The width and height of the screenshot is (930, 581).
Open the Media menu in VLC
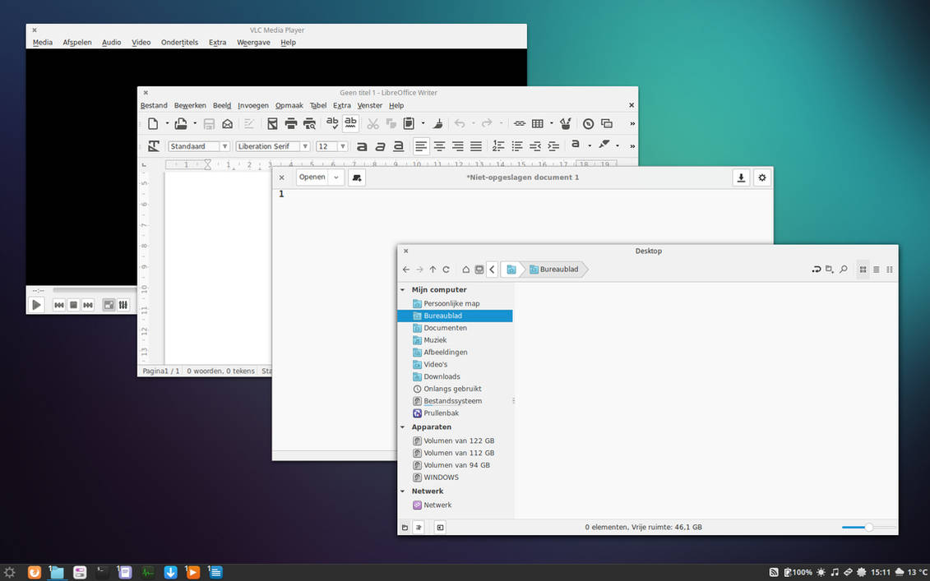pos(43,43)
